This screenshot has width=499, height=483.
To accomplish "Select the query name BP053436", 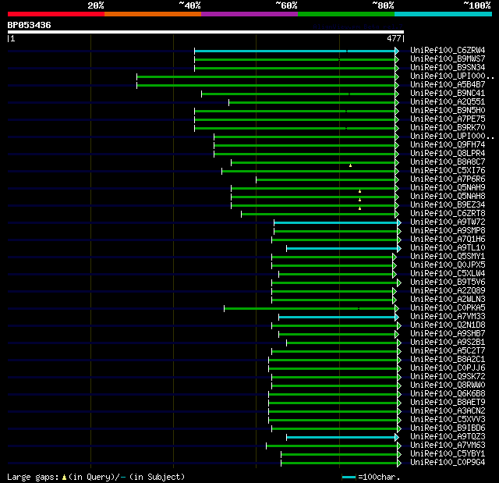I will pos(30,25).
